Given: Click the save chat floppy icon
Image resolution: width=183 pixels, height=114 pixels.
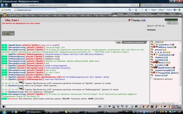Looking at the screenshot, I should [x=114, y=107].
